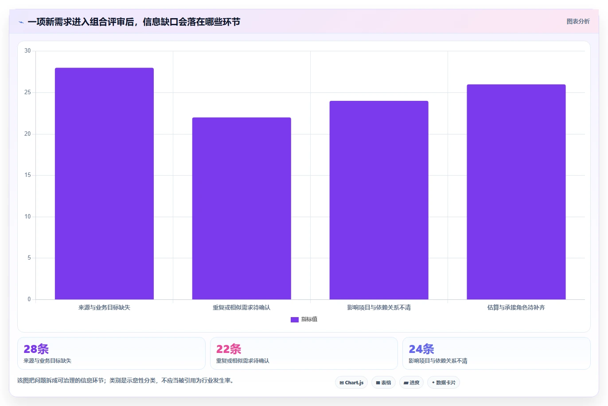Click the 进度 tag chip
The width and height of the screenshot is (608, 406).
coord(411,383)
